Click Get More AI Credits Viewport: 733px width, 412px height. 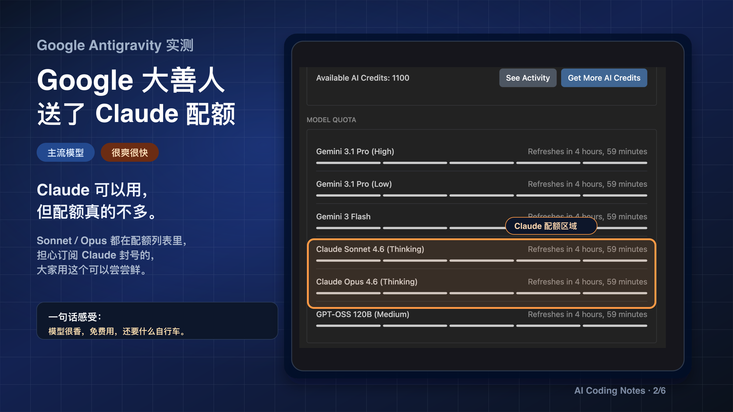(x=604, y=78)
